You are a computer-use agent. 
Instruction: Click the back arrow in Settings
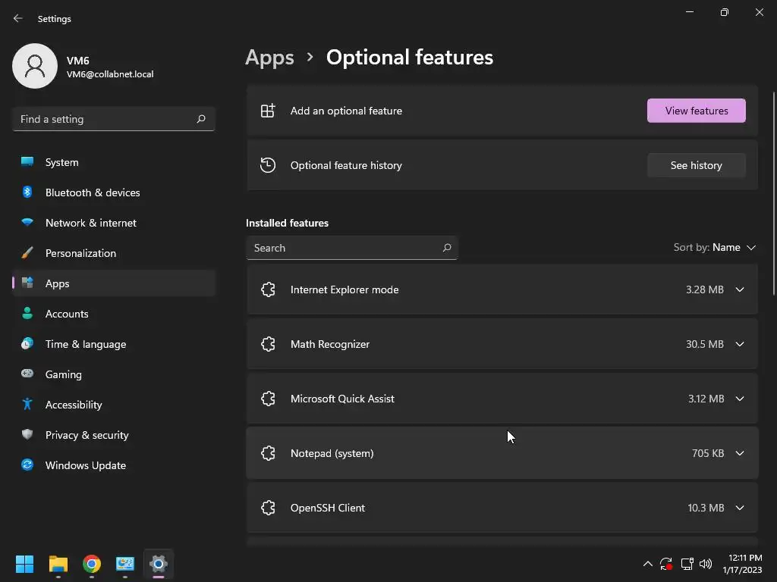[18, 19]
